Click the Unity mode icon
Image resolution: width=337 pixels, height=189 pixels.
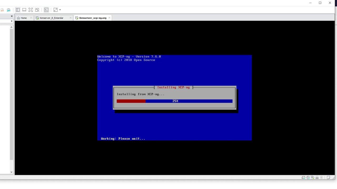point(37,10)
